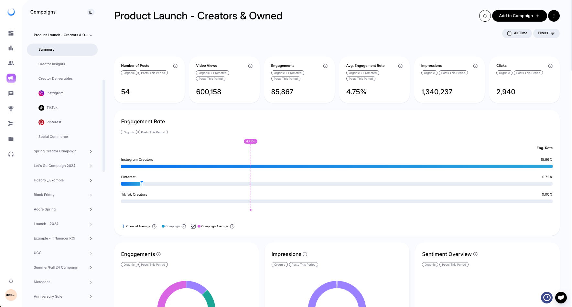572x307 pixels.
Task: Click the Add to Campaign button
Action: (x=519, y=16)
